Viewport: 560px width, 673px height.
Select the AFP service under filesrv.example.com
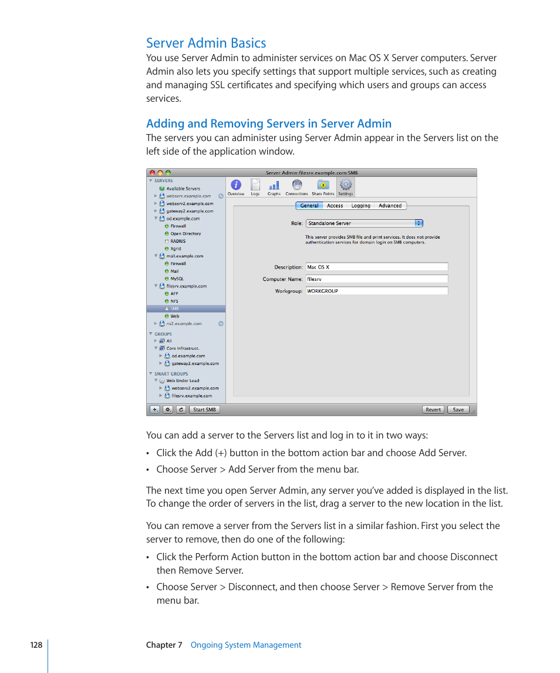pos(174,293)
